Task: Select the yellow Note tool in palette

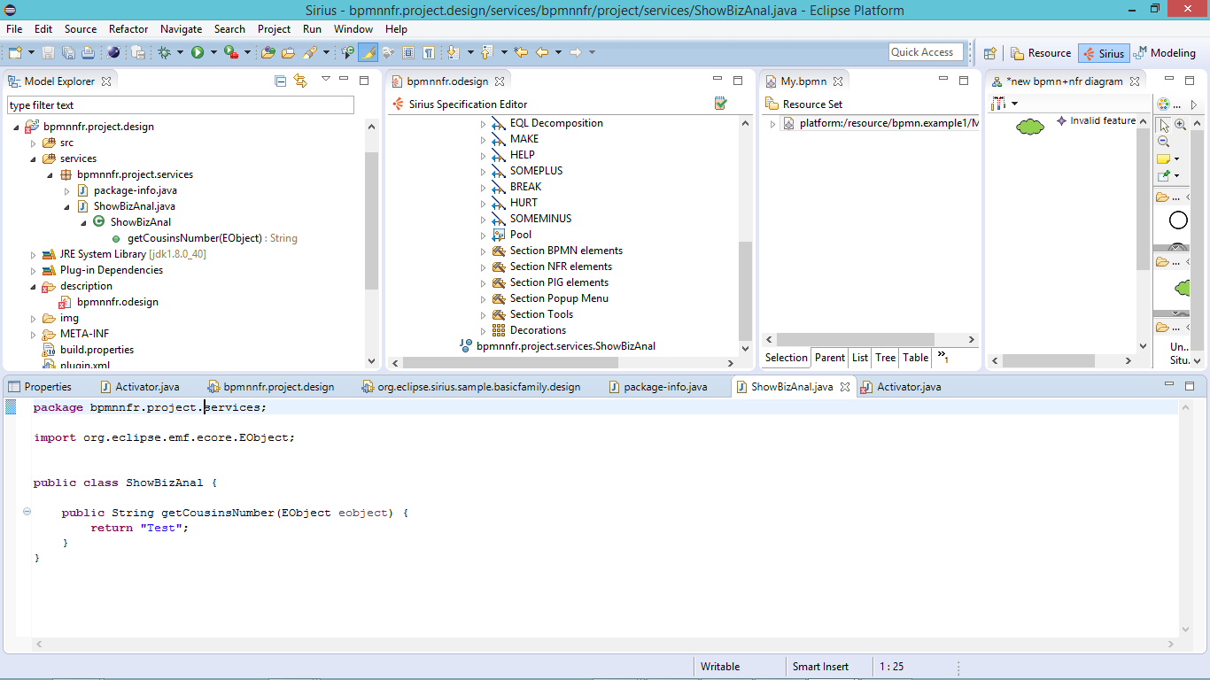Action: click(x=1164, y=158)
